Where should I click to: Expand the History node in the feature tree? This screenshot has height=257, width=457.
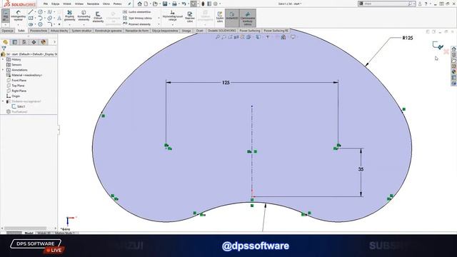(x=3, y=59)
